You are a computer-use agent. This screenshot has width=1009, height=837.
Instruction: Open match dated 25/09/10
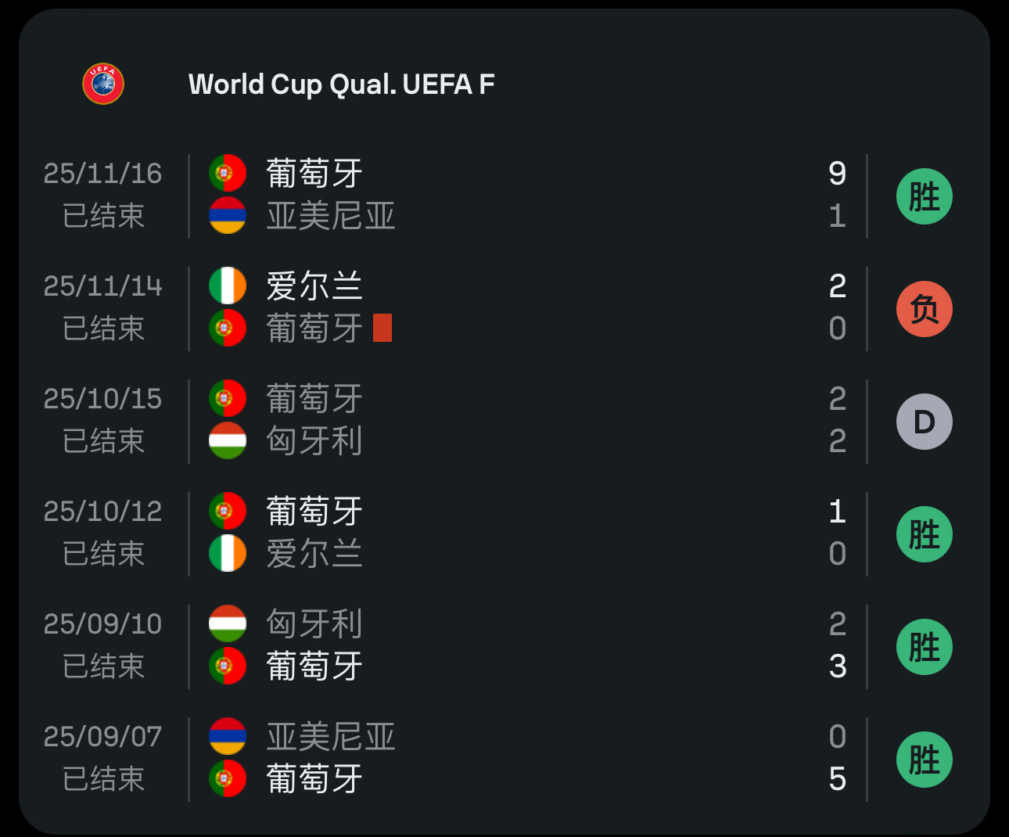pos(102,624)
